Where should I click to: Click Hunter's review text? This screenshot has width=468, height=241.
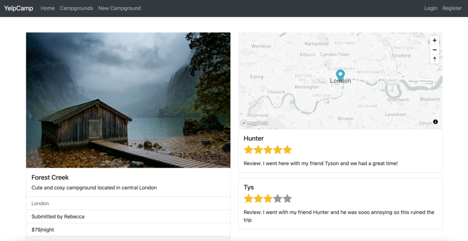point(320,163)
